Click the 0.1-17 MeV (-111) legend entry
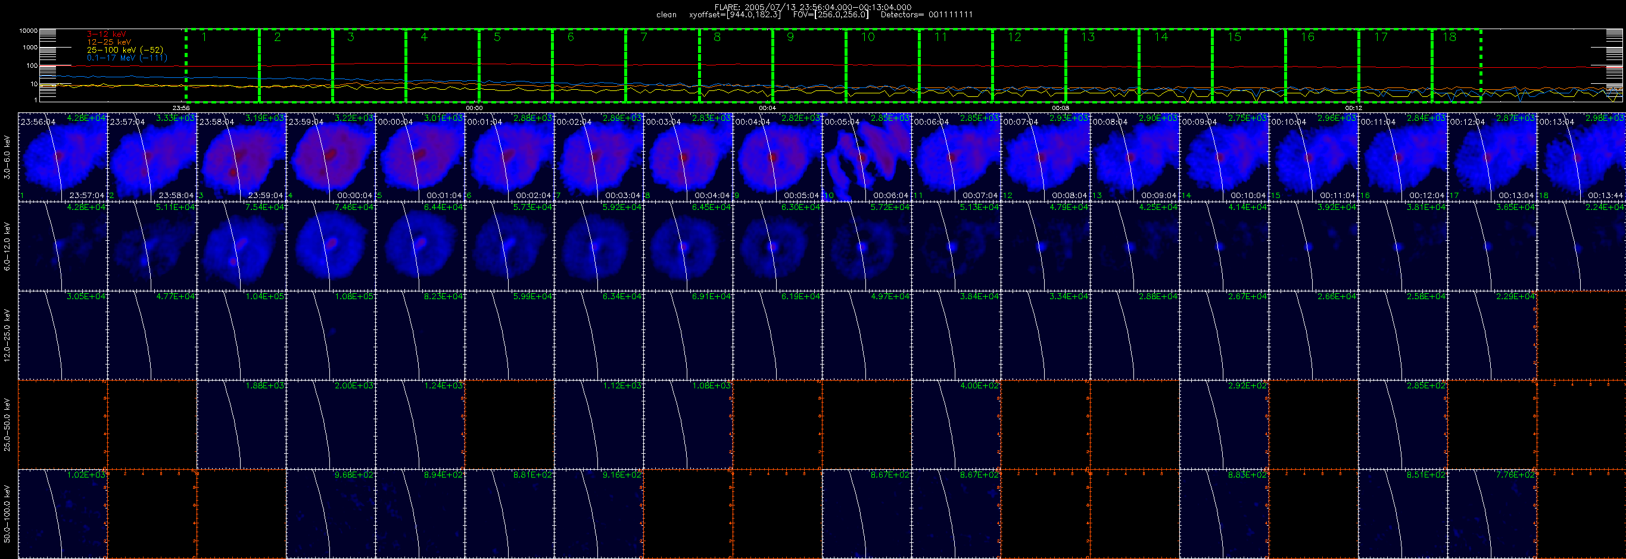This screenshot has height=559, width=1626. [x=127, y=57]
